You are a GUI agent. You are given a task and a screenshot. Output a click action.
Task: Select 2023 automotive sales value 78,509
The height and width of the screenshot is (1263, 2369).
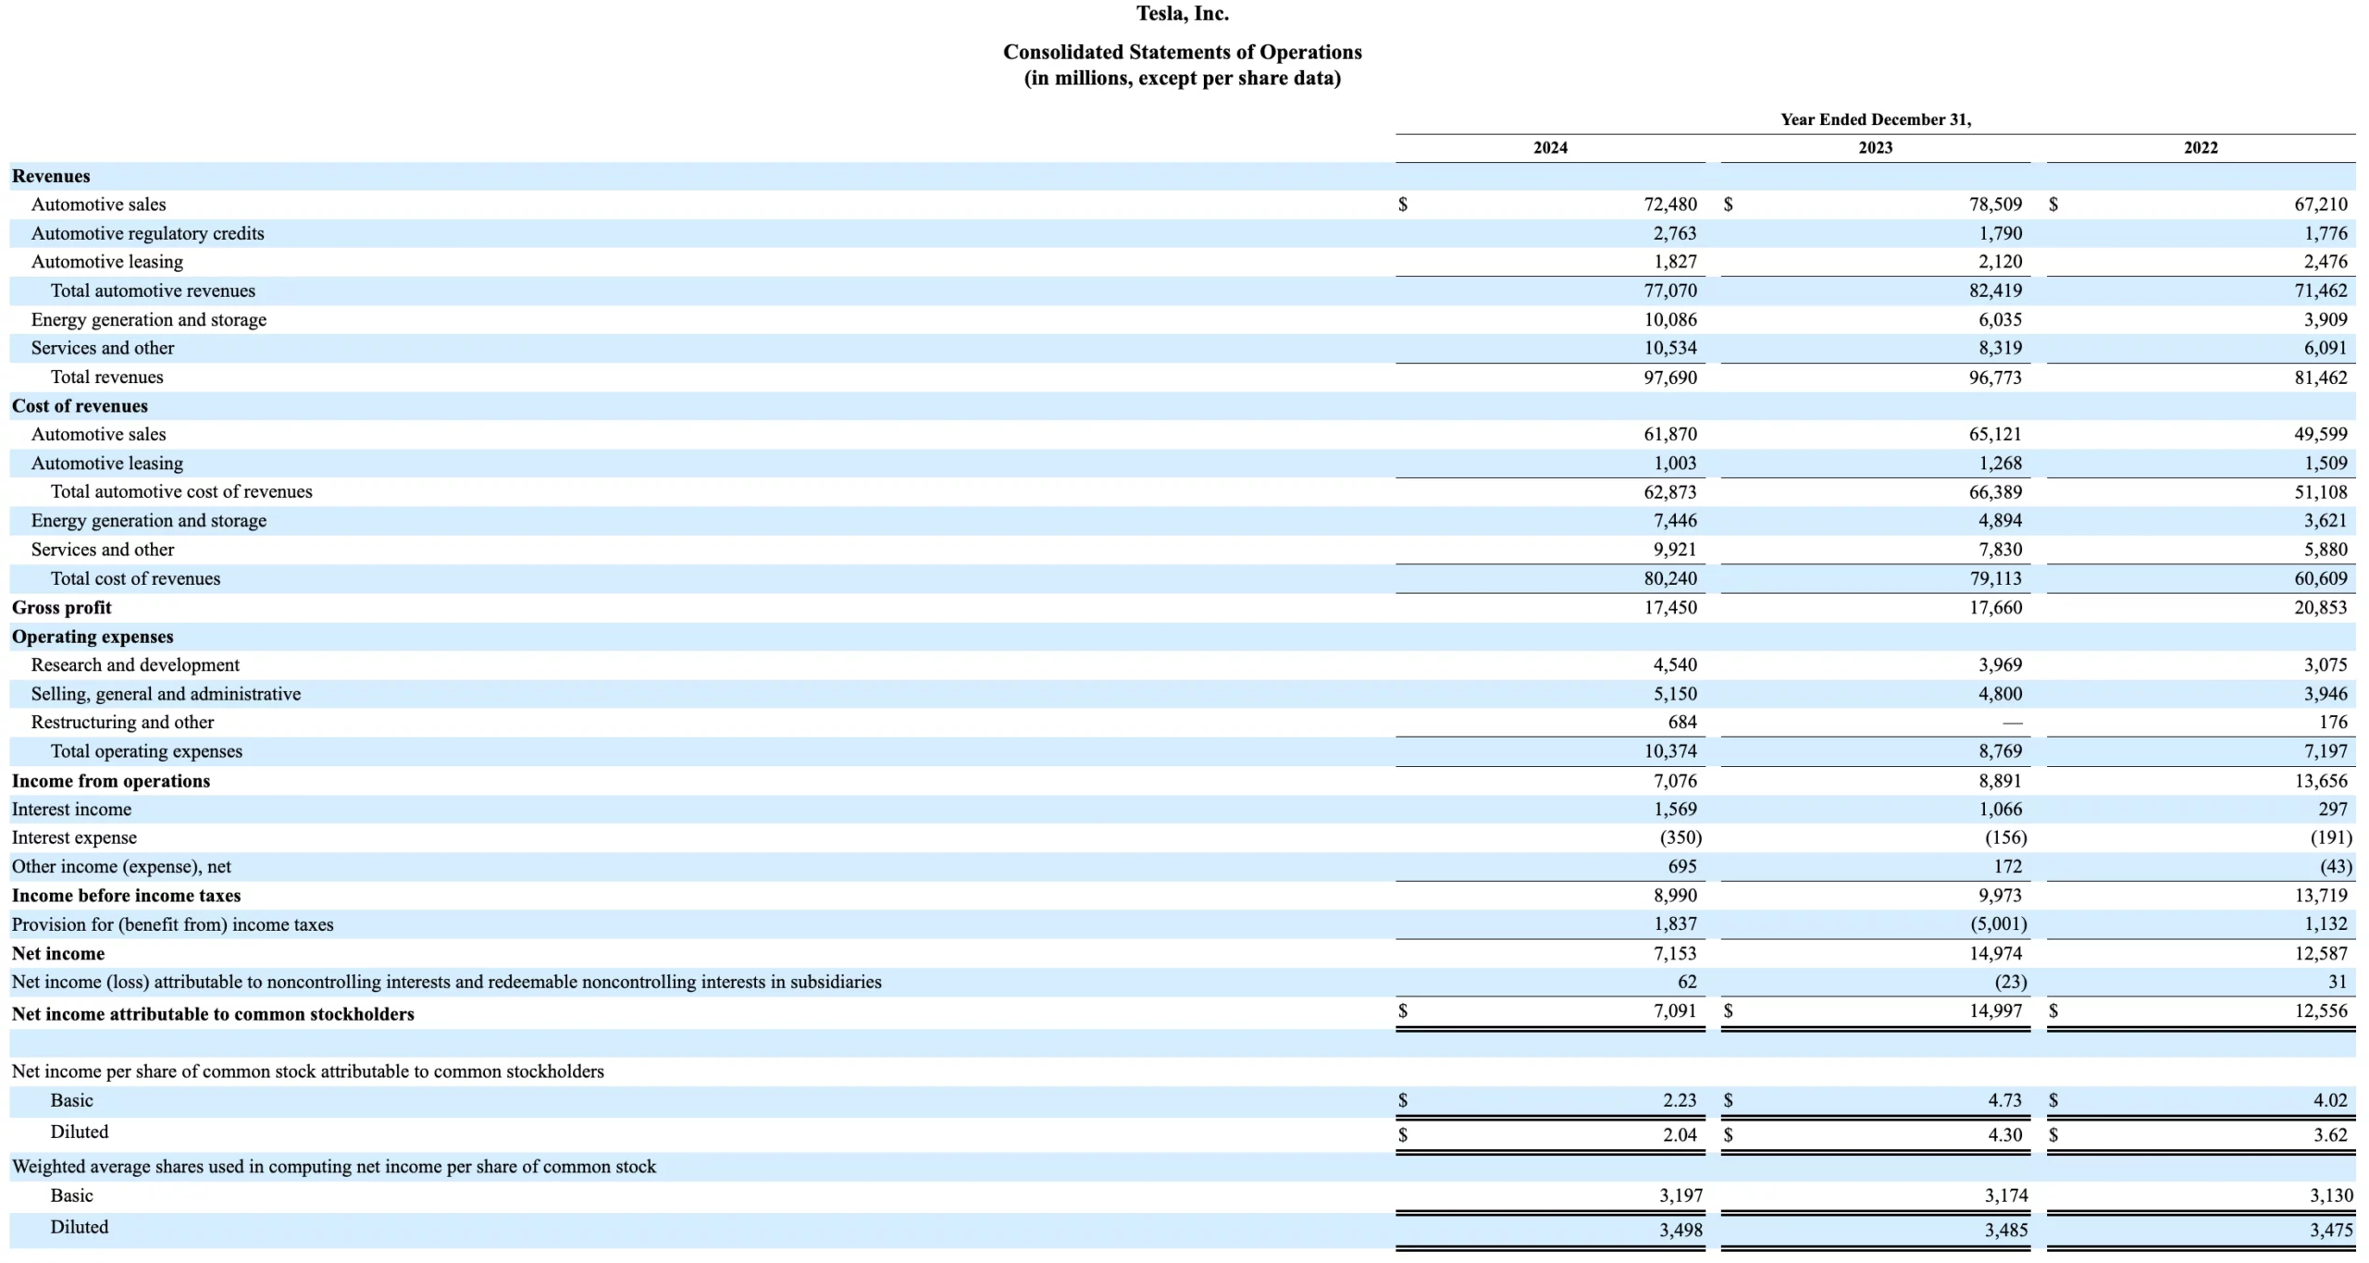click(x=1995, y=204)
